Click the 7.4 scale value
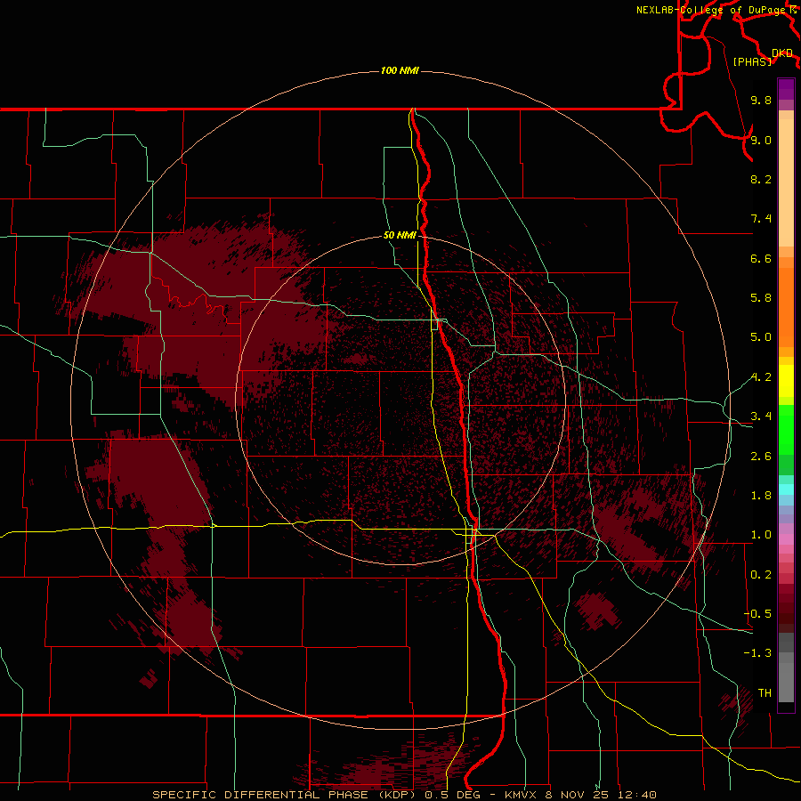This screenshot has width=801, height=801. point(761,219)
